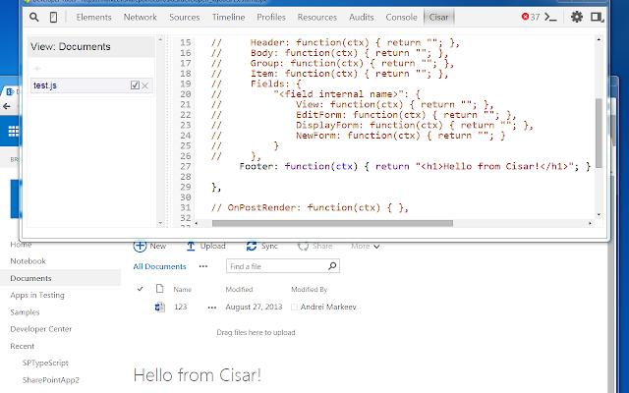Click the red error count 37 indicator
This screenshot has width=629, height=393.
tap(531, 17)
